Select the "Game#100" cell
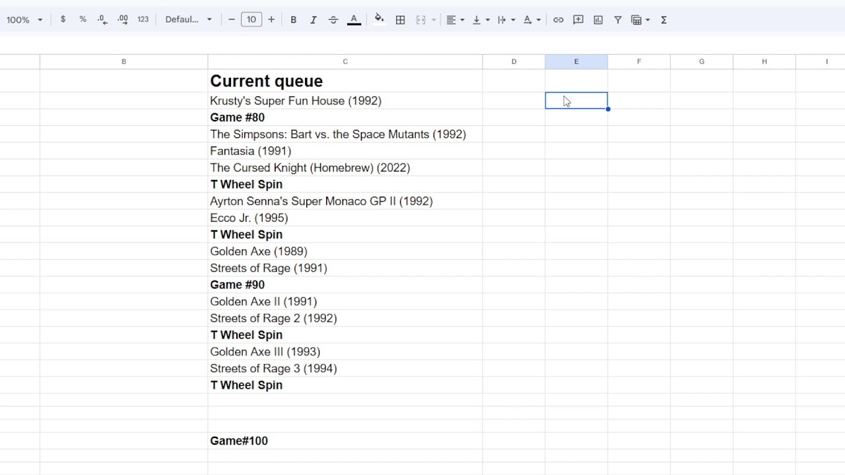The height and width of the screenshot is (475, 845). click(345, 441)
